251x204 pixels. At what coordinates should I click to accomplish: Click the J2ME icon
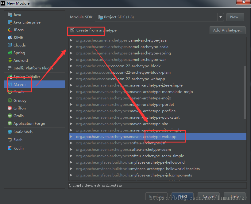coord(10,38)
